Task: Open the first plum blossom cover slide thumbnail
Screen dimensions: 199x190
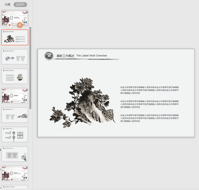Action: [x=15, y=18]
